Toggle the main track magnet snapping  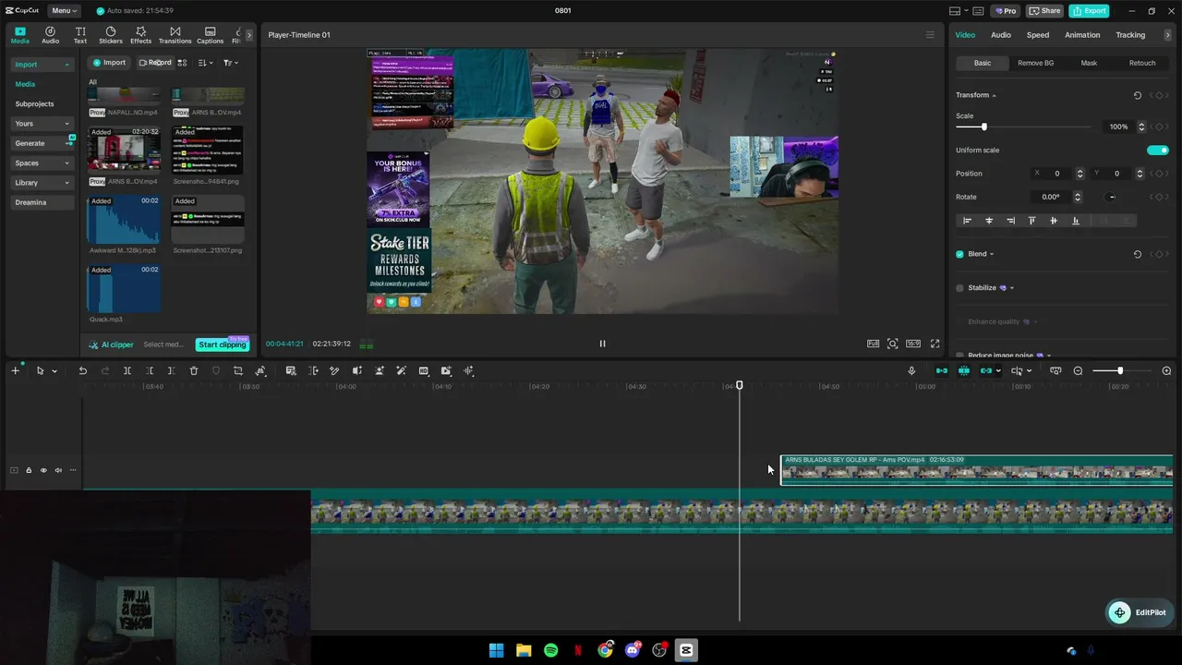point(941,370)
